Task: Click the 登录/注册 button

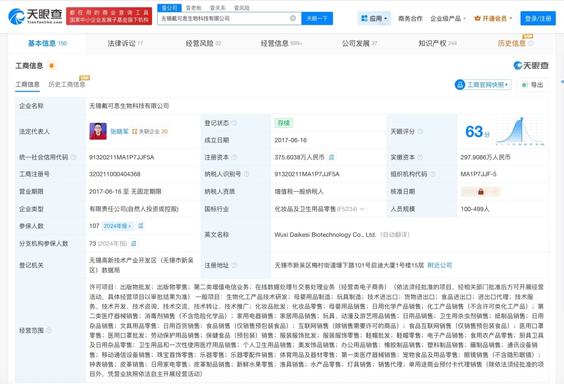Action: (538, 18)
